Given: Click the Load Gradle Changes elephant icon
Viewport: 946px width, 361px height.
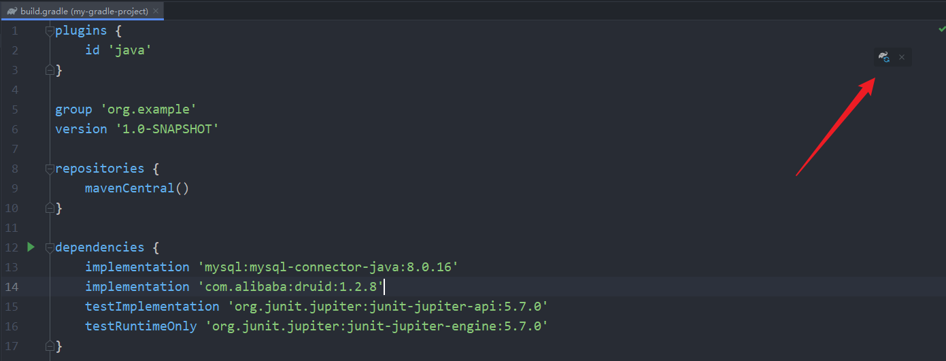Looking at the screenshot, I should [x=883, y=58].
